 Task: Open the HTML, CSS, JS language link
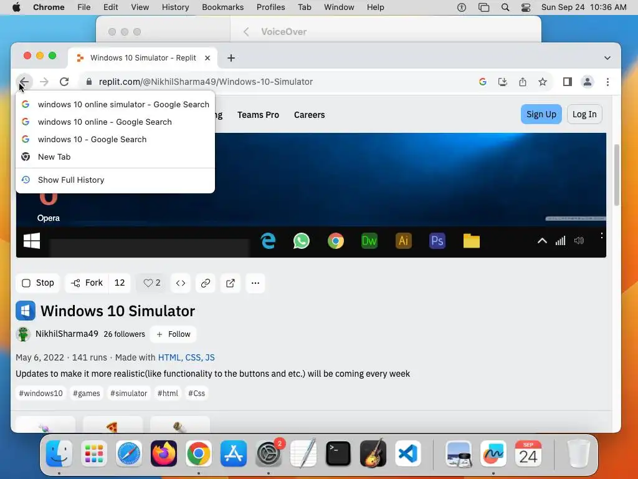click(x=186, y=357)
